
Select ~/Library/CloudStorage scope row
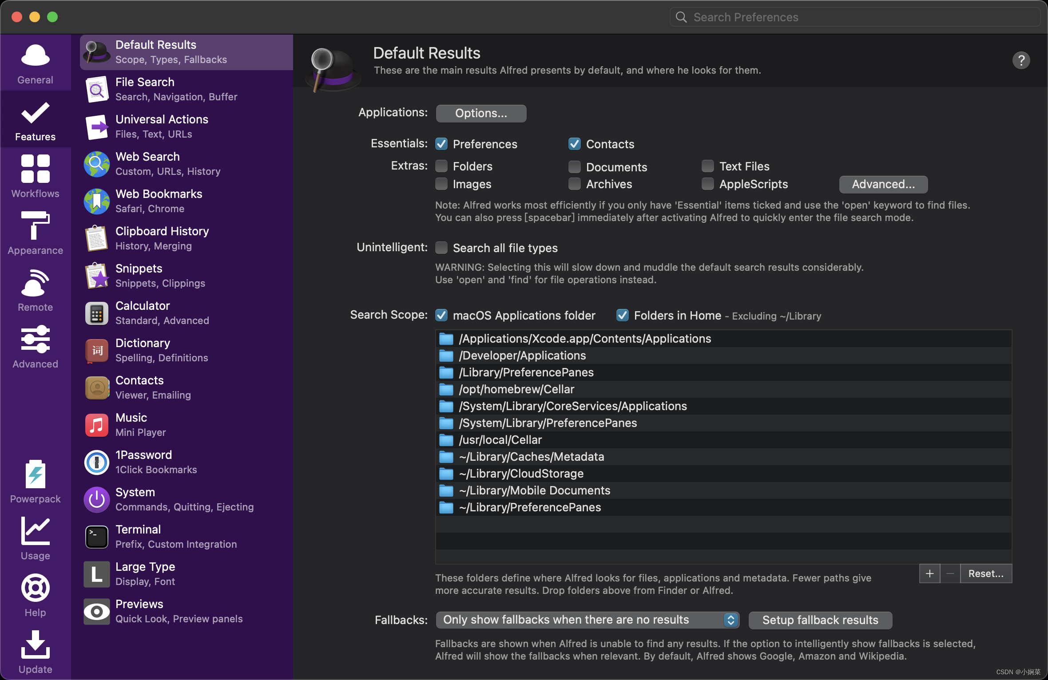[x=724, y=474]
